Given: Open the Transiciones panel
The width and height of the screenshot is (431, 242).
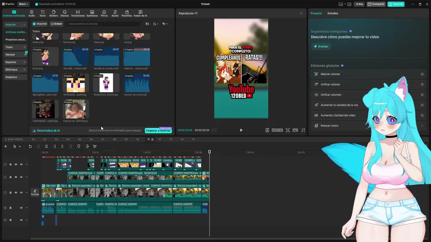Looking at the screenshot, I should (x=78, y=13).
